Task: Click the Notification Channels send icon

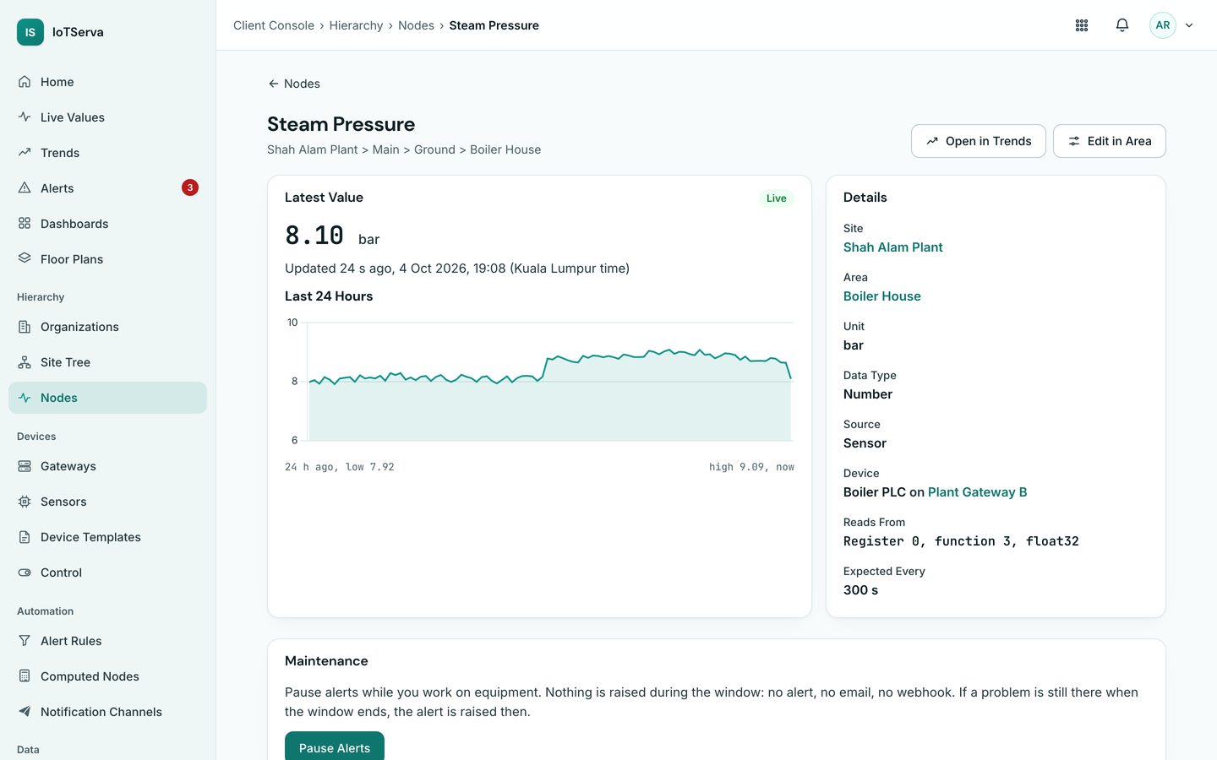Action: pos(25,712)
